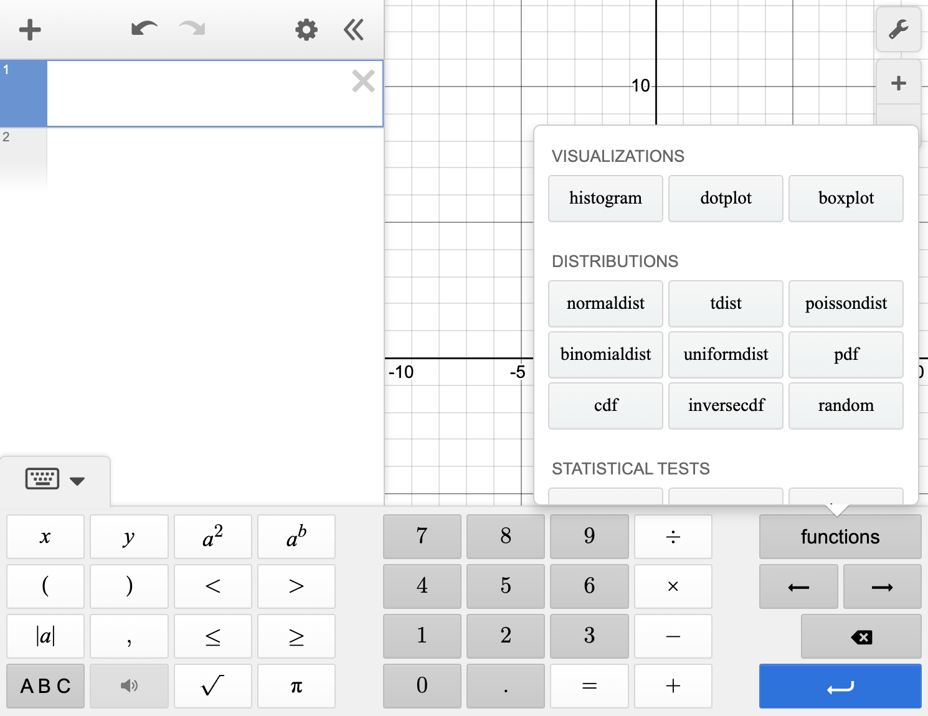The image size is (928, 716).
Task: Switch to the ABC keyboard tab
Action: [44, 685]
